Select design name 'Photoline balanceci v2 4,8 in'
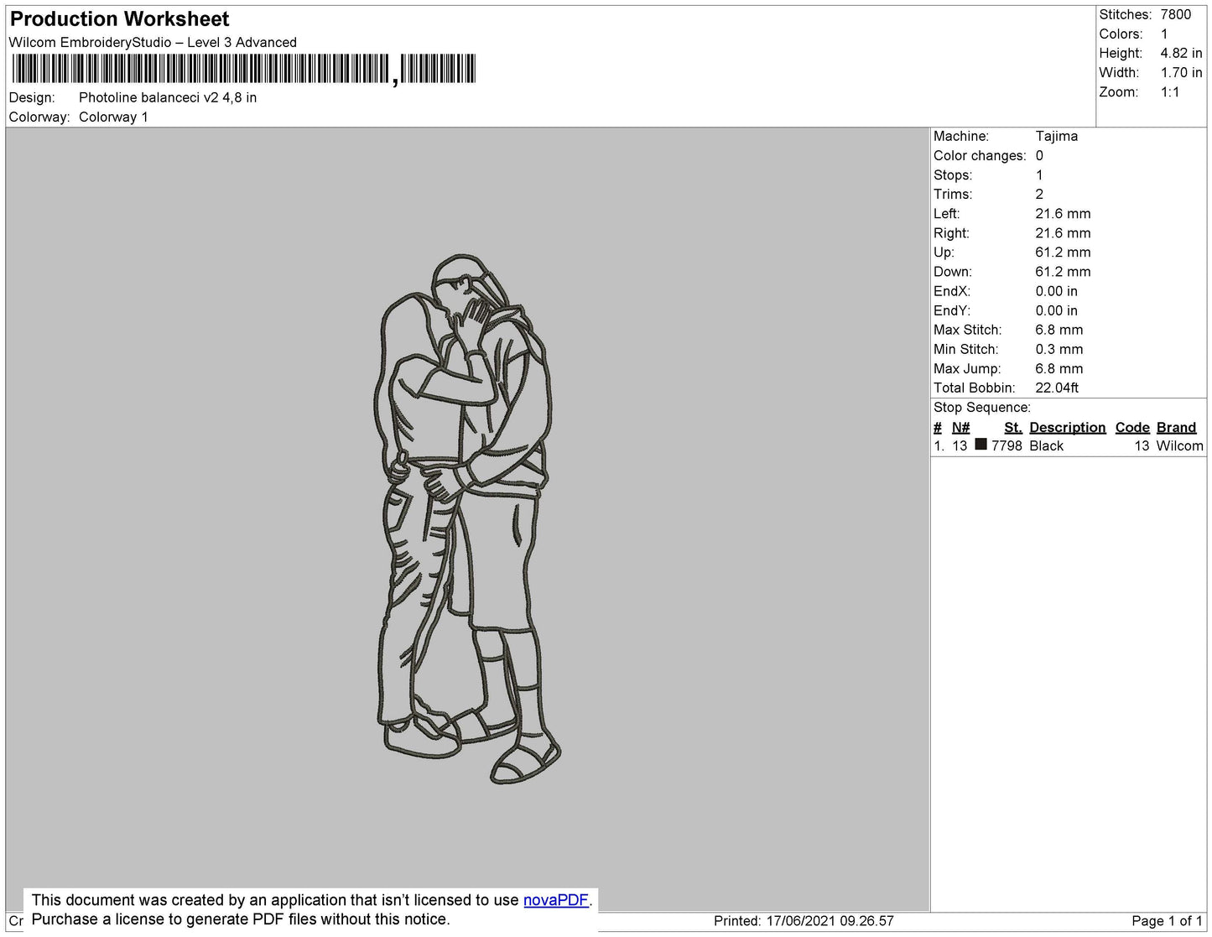 click(168, 97)
